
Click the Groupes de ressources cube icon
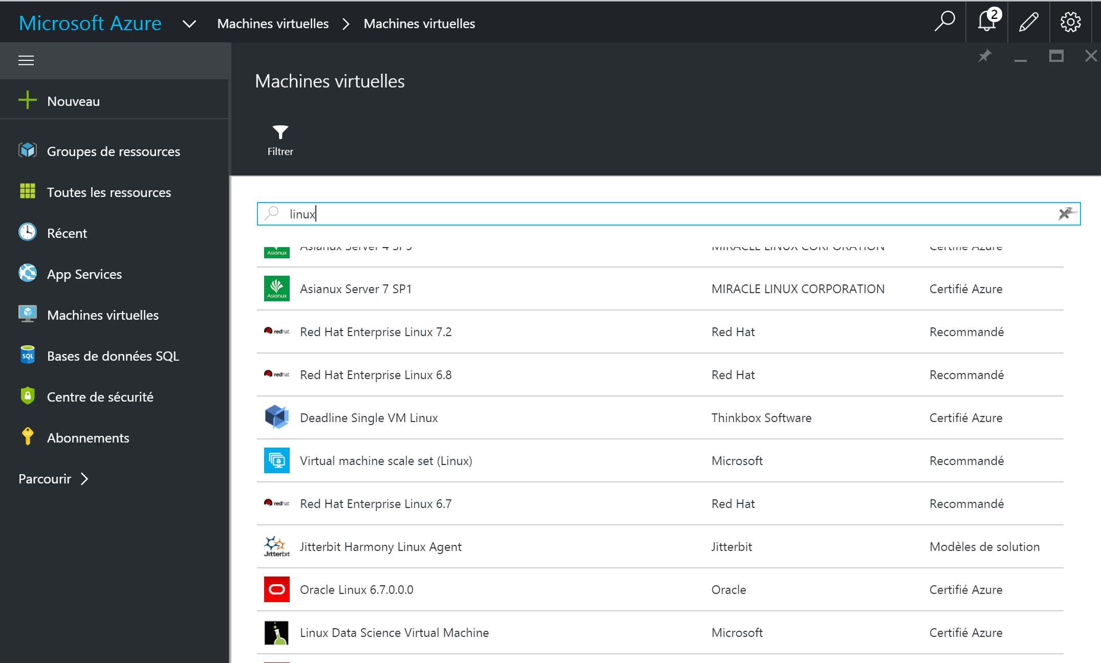point(27,150)
